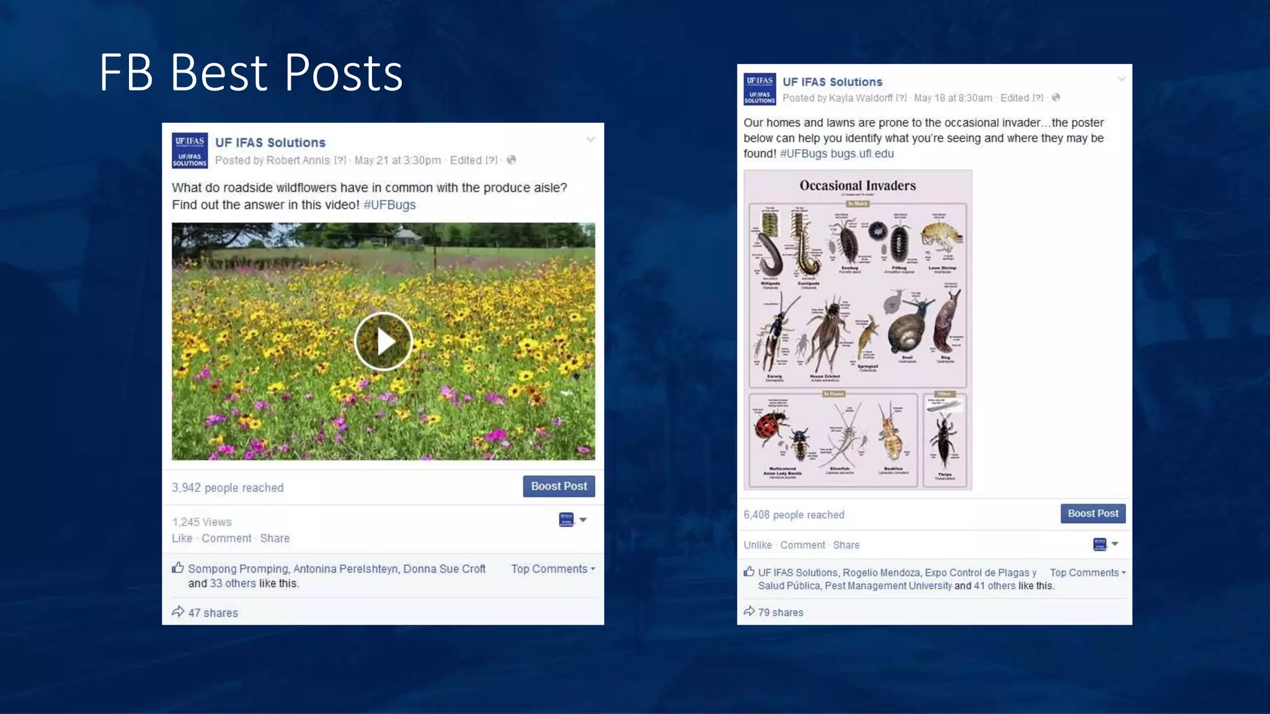Expand Top Comments dropdown on wildflower post

coord(553,569)
